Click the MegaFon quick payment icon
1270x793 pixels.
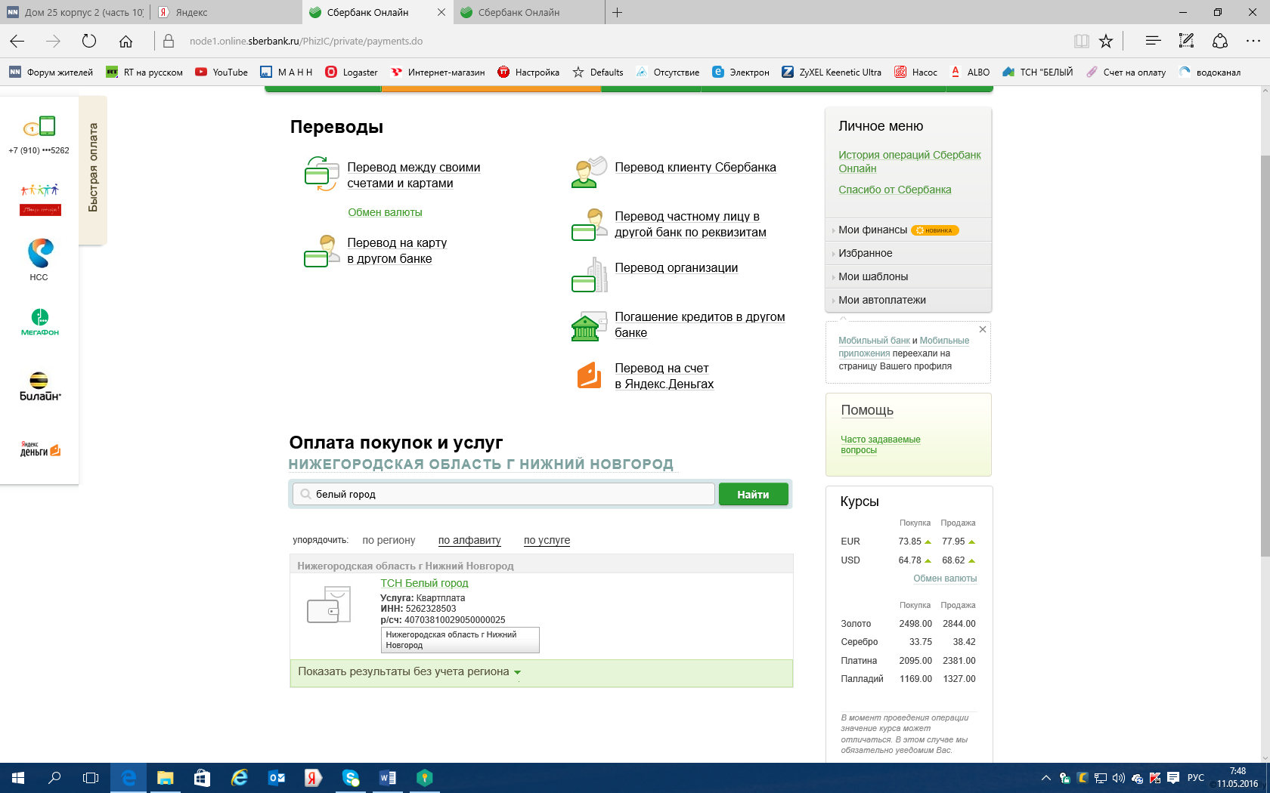39,322
